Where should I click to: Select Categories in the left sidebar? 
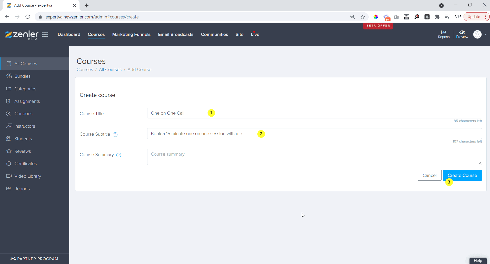pos(25,89)
